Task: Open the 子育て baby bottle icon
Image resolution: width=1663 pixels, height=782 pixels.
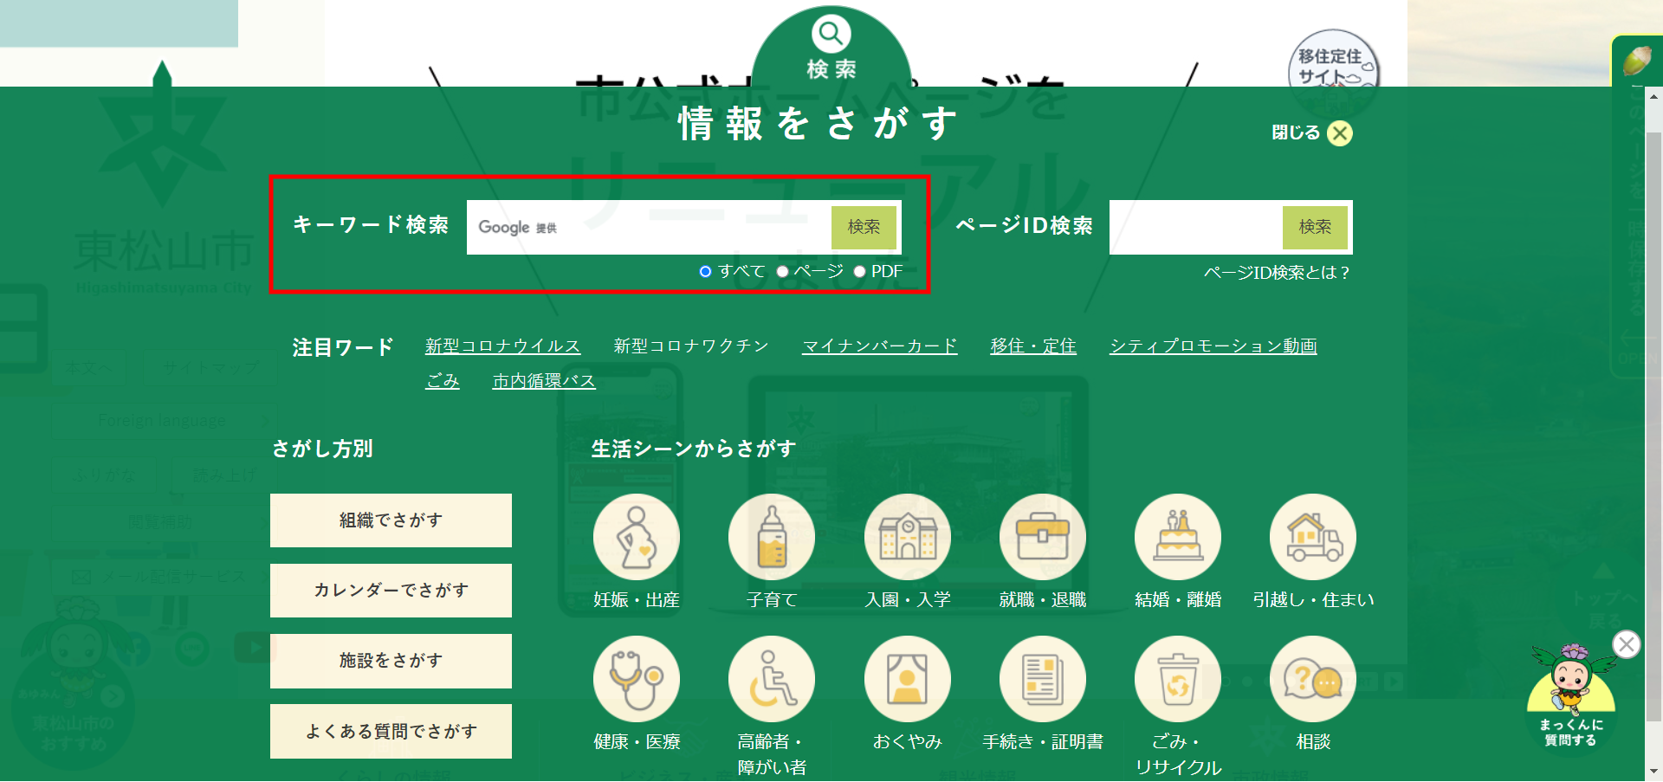Action: 772,538
